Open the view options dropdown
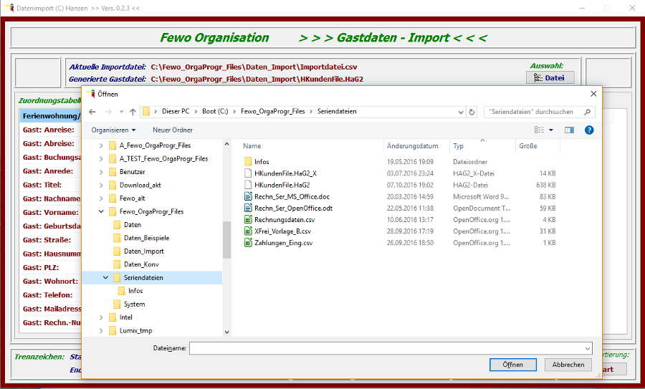The image size is (645, 389). pyautogui.click(x=551, y=130)
